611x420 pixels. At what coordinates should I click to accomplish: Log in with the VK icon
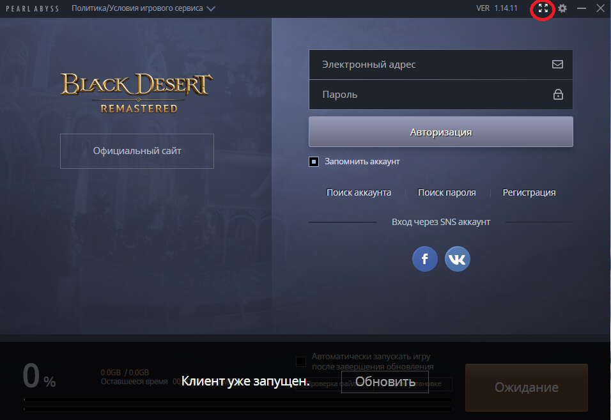point(458,259)
